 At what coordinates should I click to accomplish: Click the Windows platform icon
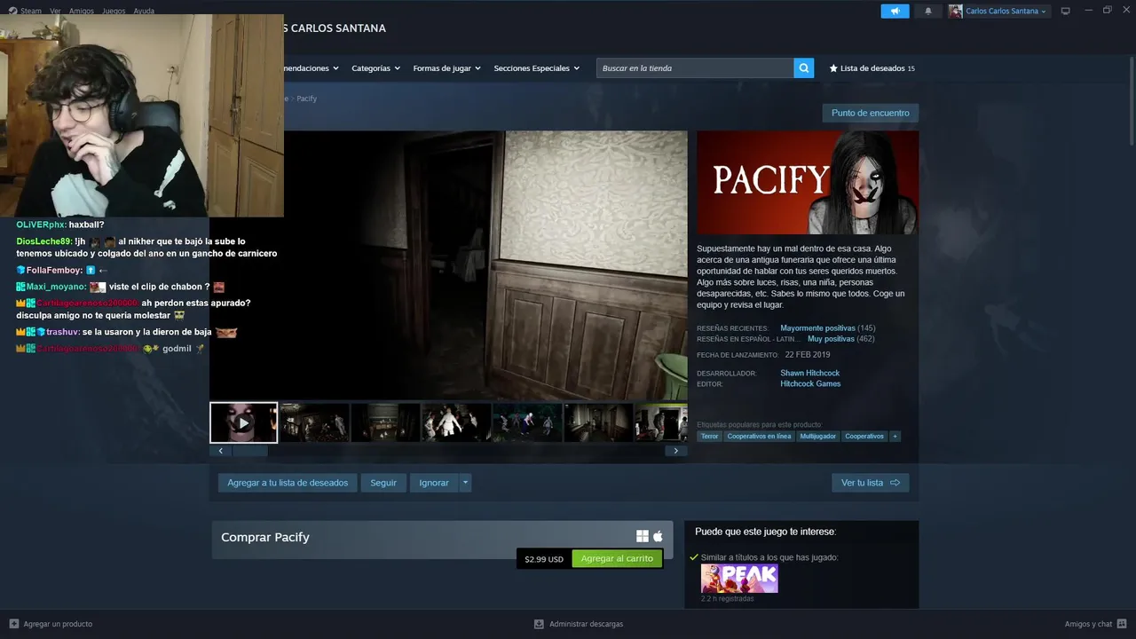(643, 536)
